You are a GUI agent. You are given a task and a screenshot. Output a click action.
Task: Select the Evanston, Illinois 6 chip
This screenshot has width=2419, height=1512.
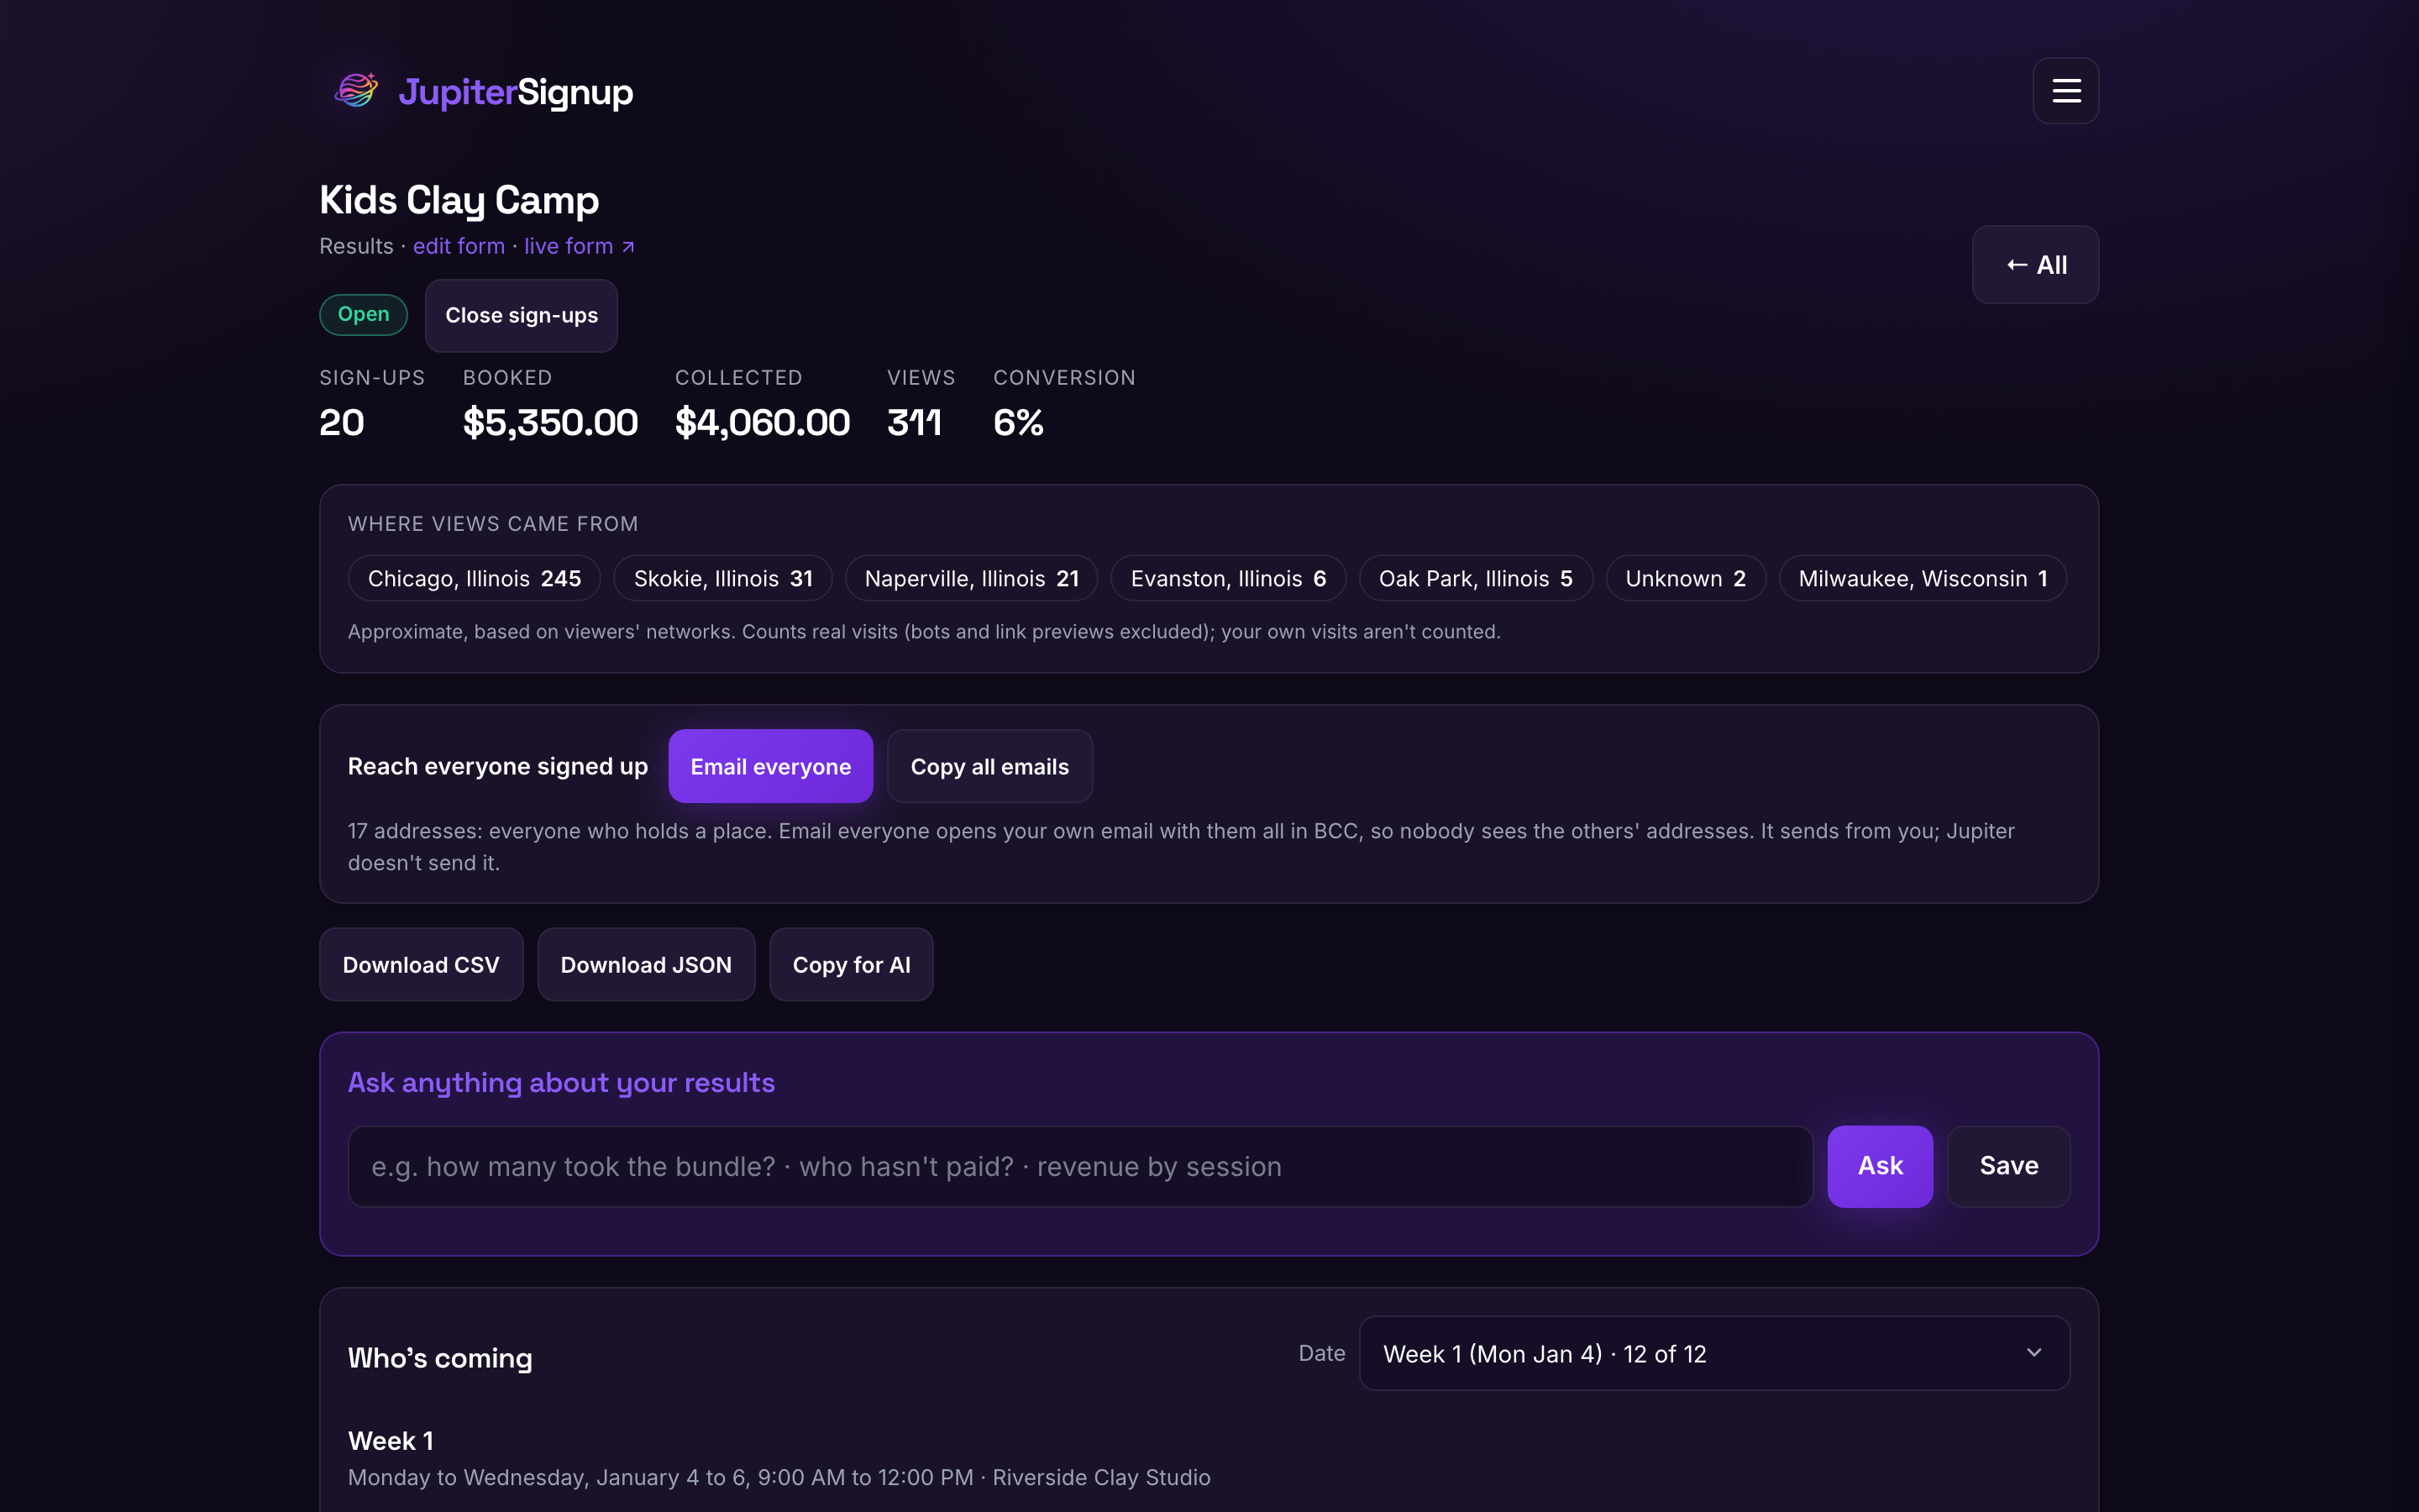click(1227, 578)
